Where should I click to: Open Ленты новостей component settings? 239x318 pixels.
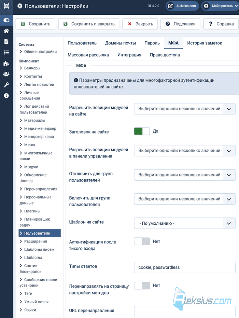(37, 85)
